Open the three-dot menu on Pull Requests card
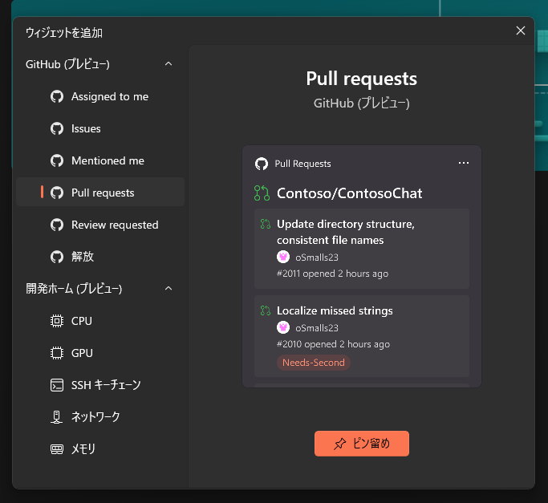This screenshot has width=548, height=503. tap(464, 163)
